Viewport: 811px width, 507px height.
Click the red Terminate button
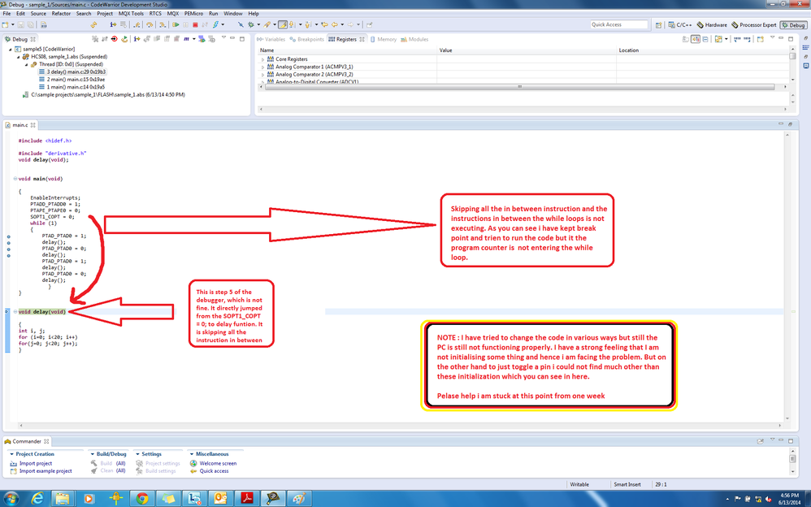pyautogui.click(x=195, y=24)
